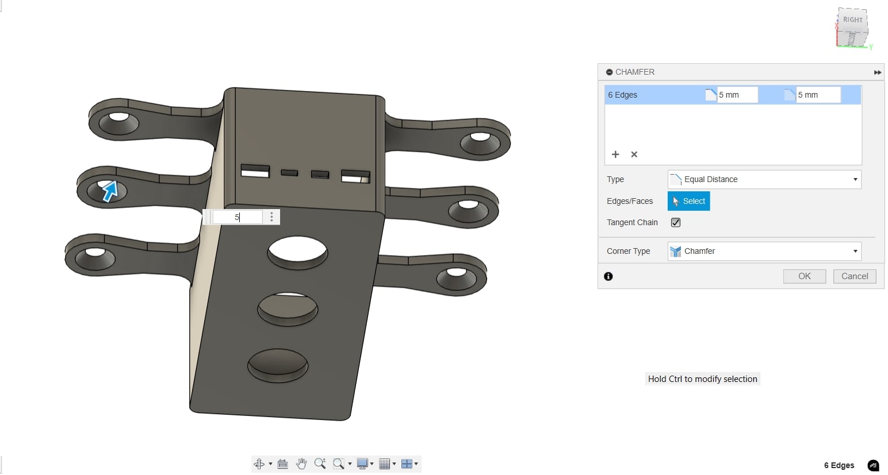Cancel the Chamfer dialog

coord(855,276)
